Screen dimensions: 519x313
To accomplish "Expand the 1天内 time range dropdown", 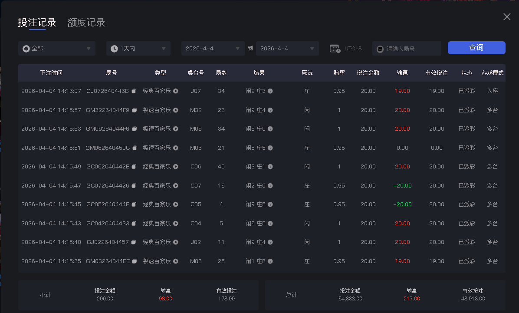I will (138, 49).
